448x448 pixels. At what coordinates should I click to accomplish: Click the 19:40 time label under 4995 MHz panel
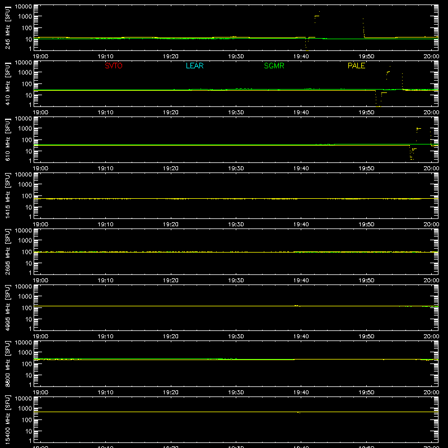[x=301, y=337]
